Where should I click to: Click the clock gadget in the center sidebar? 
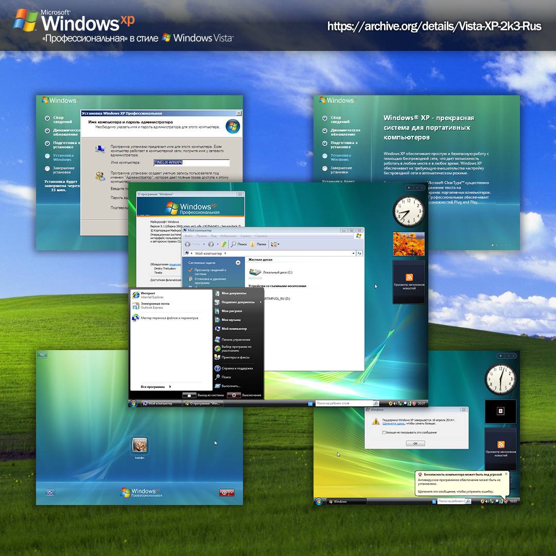tap(409, 212)
